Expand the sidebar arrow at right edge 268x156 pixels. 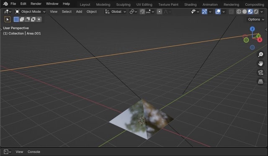(x=266, y=30)
